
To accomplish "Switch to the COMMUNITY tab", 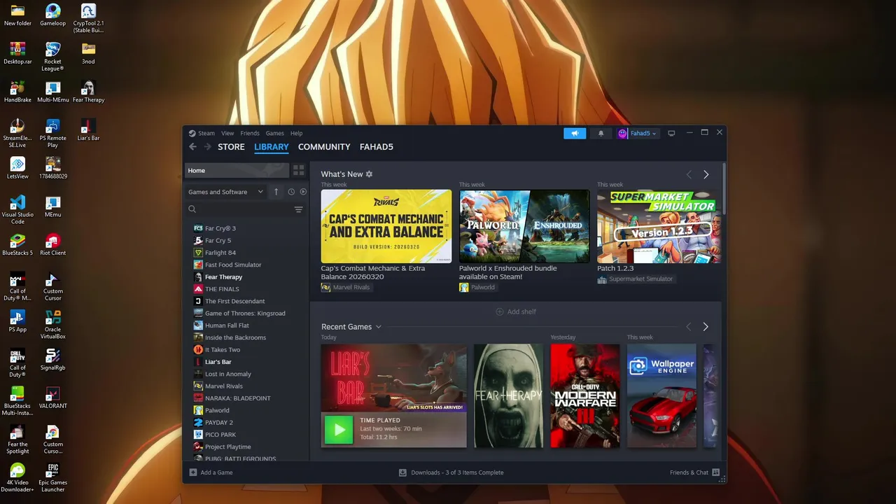I will [x=324, y=147].
